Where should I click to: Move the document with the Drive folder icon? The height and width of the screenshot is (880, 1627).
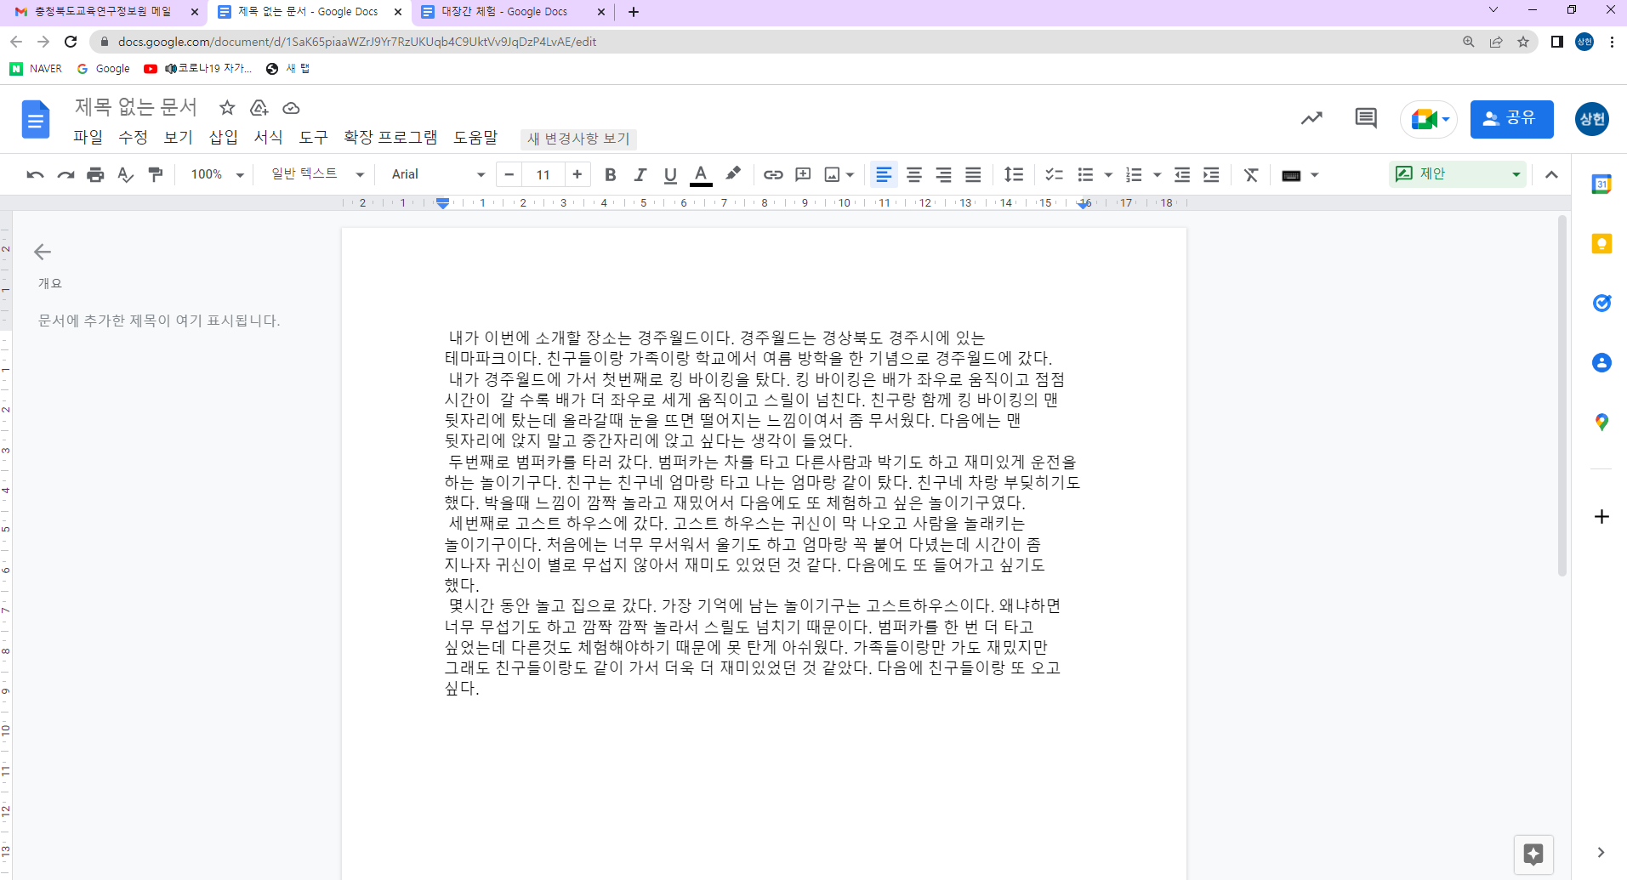click(x=259, y=108)
